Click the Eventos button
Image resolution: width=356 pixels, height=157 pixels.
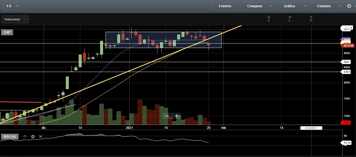click(225, 6)
